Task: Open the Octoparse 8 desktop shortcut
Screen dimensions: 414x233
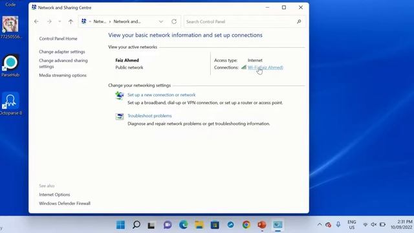Action: pyautogui.click(x=10, y=104)
